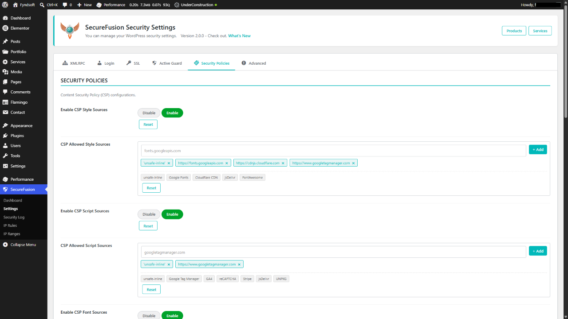Enable CSP Style Sources
568x319 pixels.
coord(172,113)
